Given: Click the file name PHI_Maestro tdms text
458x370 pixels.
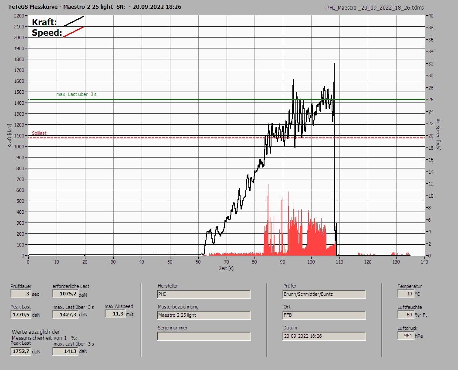Looking at the screenshot, I should pos(375,8).
